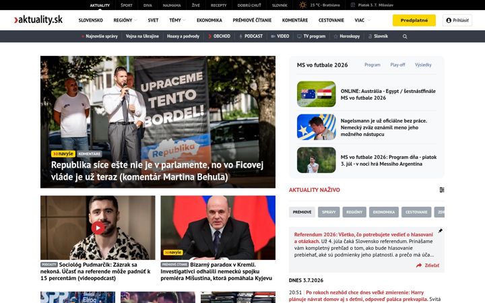The height and width of the screenshot is (303, 485).
Task: Toggle the Regióny filter chip
Action: click(x=354, y=212)
